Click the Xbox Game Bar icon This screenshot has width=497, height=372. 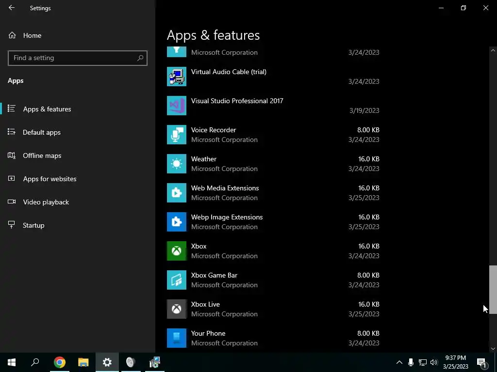tap(177, 280)
